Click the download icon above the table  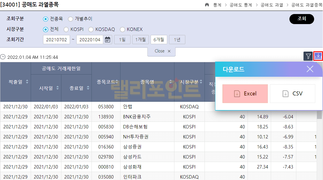(x=318, y=56)
